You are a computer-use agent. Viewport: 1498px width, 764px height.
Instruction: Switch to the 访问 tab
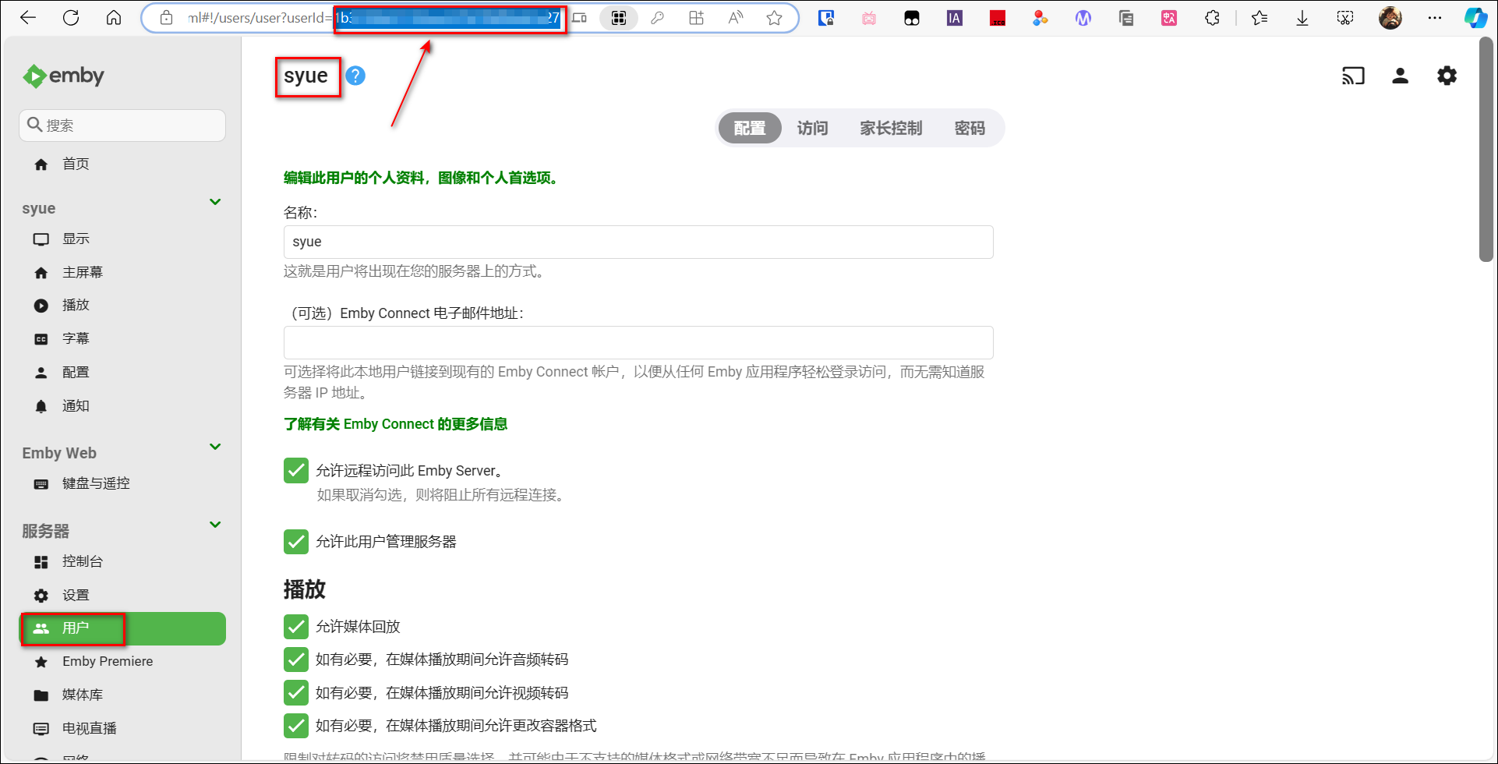tap(812, 128)
